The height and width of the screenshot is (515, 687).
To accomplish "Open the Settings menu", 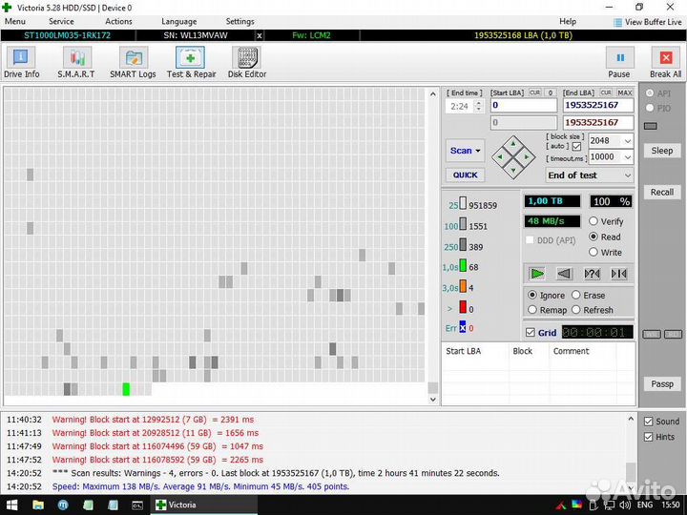I will (239, 21).
